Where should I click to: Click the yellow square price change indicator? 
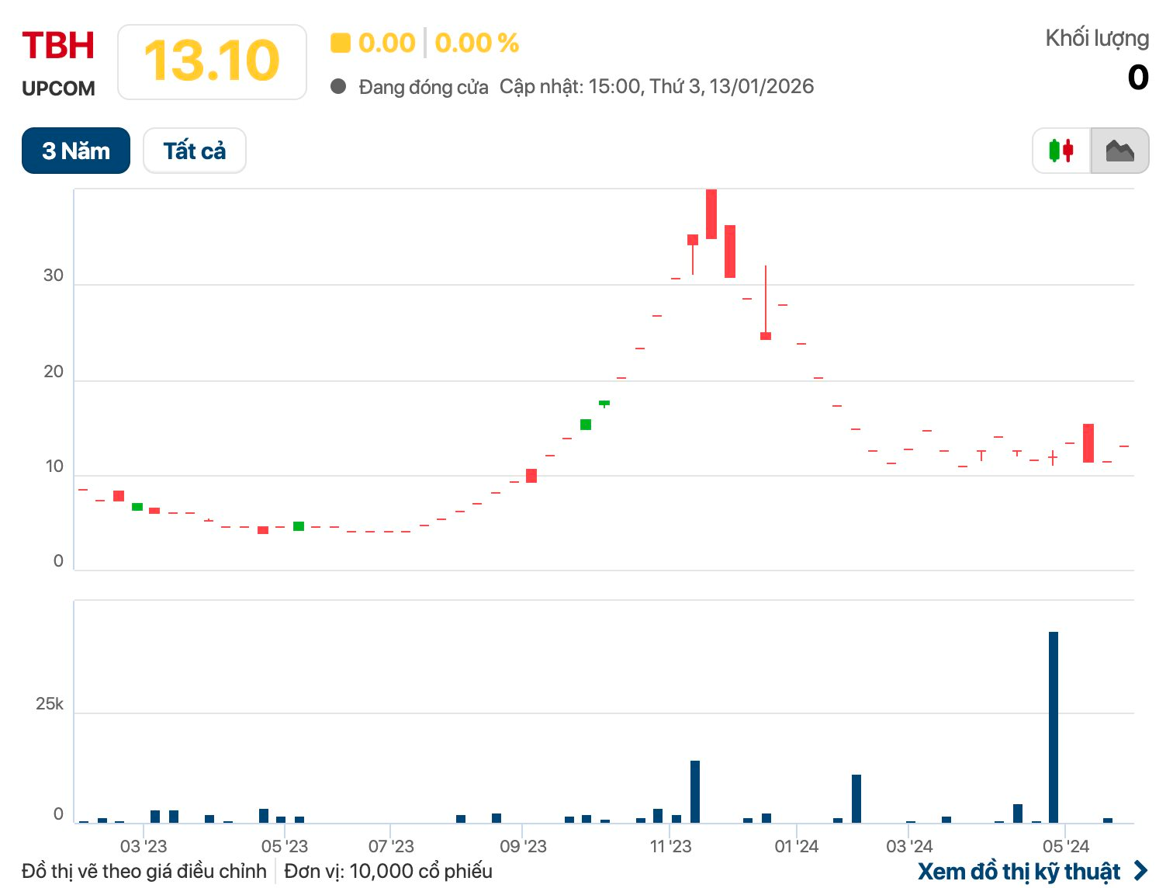340,43
